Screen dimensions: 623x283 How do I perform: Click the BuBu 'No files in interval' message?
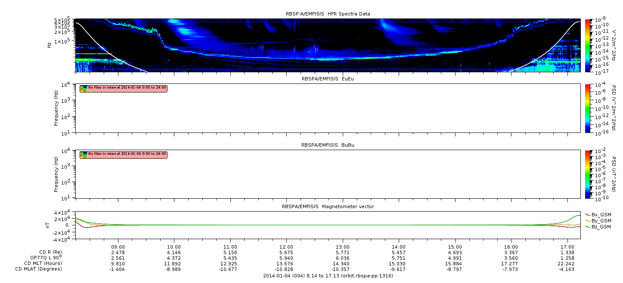(x=127, y=154)
